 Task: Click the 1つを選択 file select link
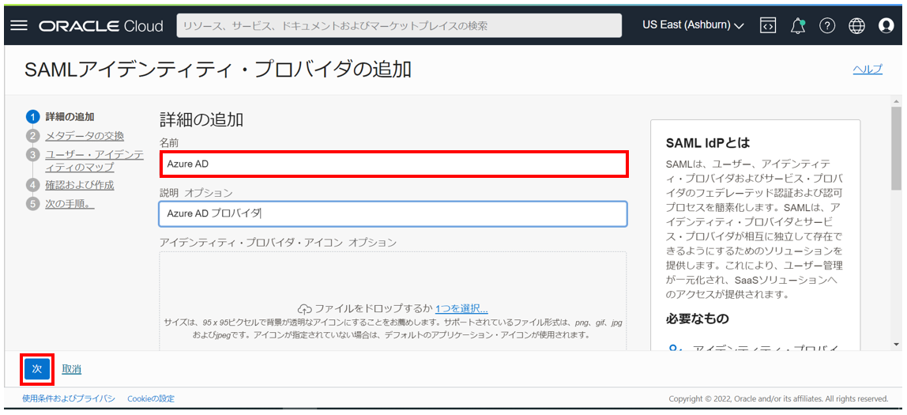click(x=461, y=308)
